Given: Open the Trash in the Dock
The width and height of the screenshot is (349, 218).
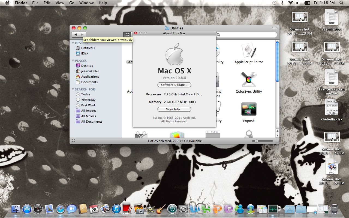Looking at the screenshot, I should point(334,209).
